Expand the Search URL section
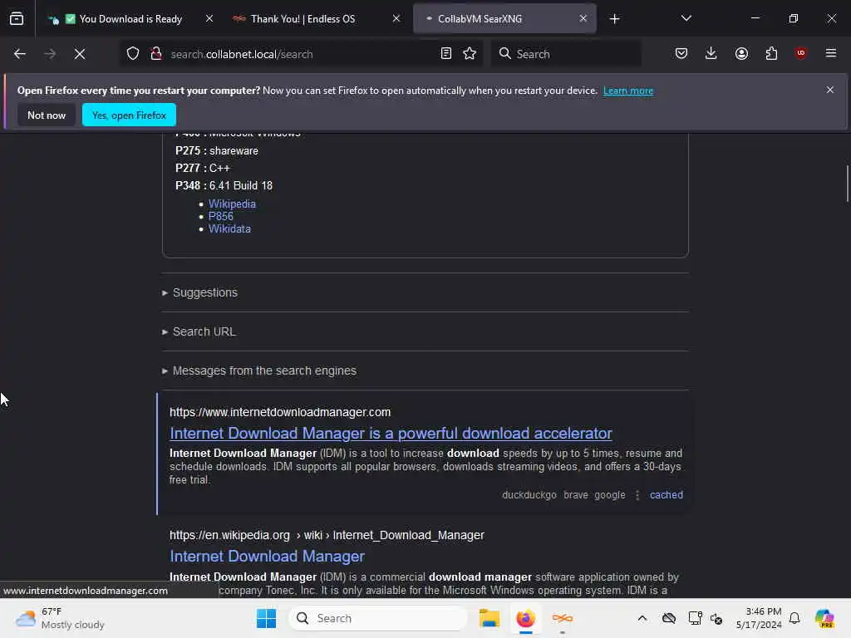The height and width of the screenshot is (638, 851). click(199, 331)
